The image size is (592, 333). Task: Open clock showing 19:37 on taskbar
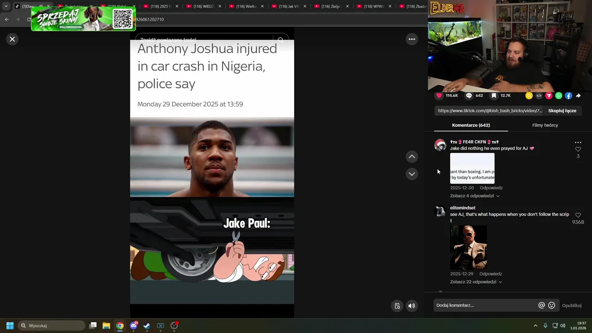coord(578,326)
